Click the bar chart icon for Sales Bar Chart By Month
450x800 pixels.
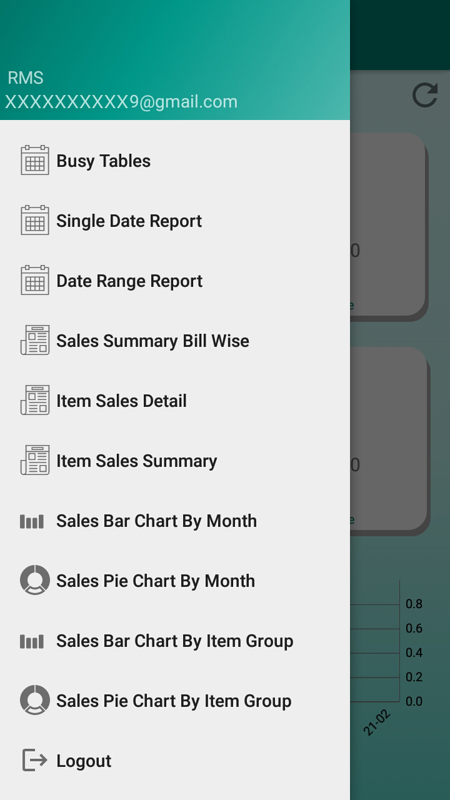click(x=32, y=521)
